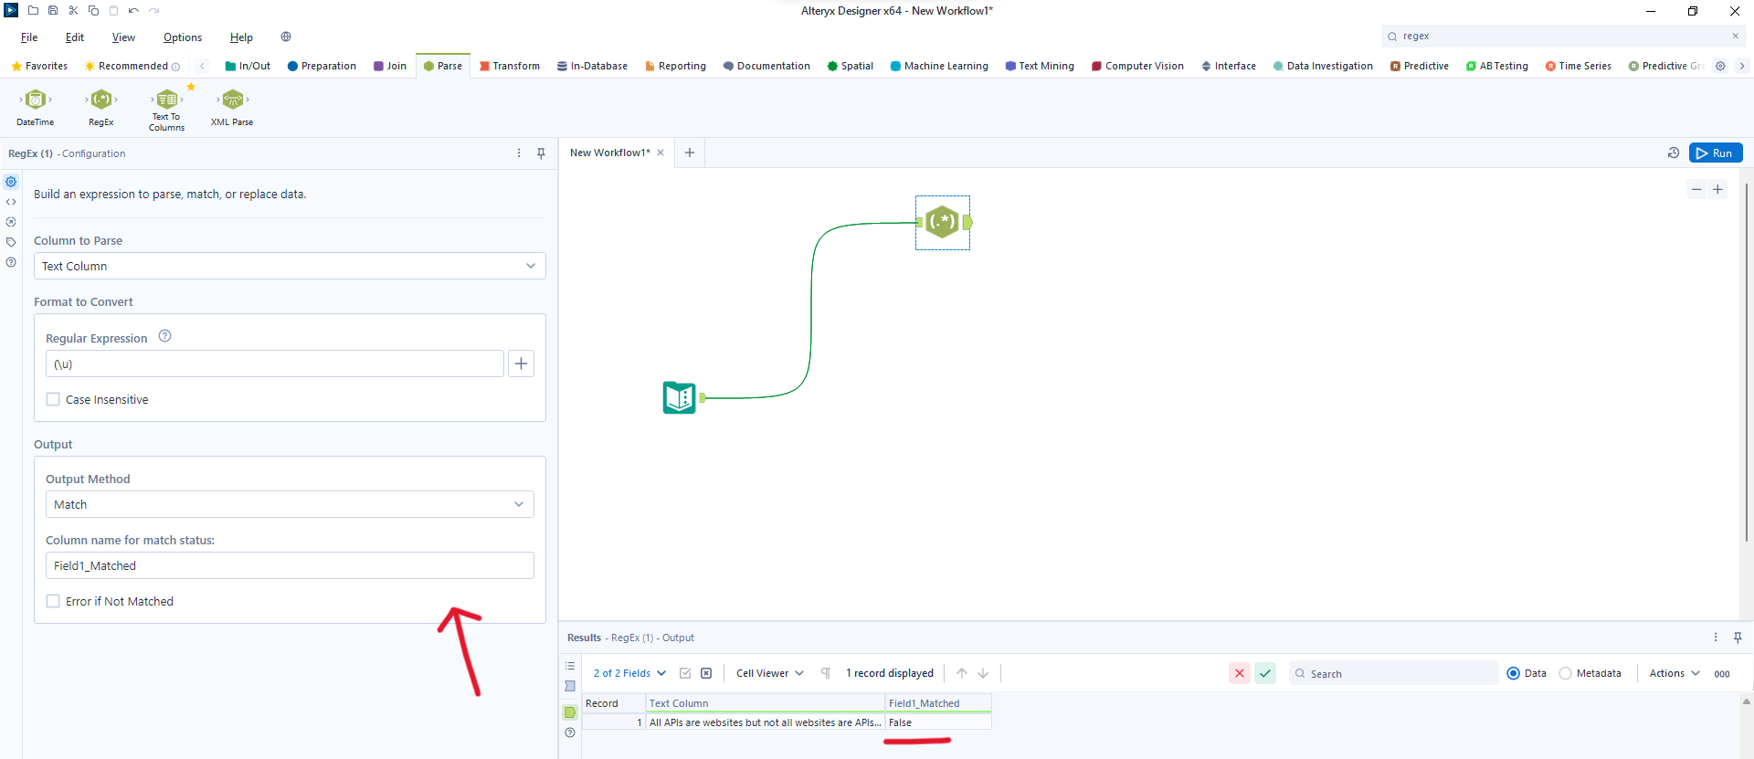
Task: Open the Options menu
Action: pos(183,37)
